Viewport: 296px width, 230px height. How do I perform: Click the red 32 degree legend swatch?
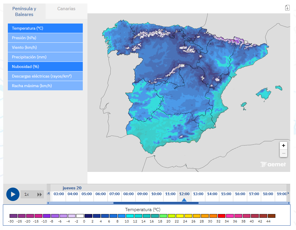coord(222,216)
